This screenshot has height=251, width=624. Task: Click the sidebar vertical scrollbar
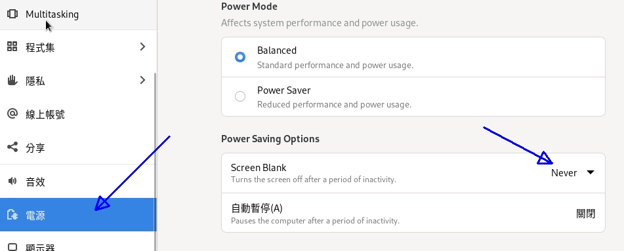[156, 161]
